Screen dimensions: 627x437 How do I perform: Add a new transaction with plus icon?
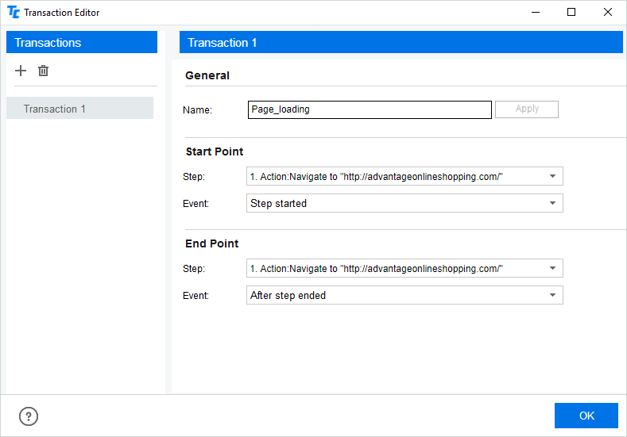[21, 71]
